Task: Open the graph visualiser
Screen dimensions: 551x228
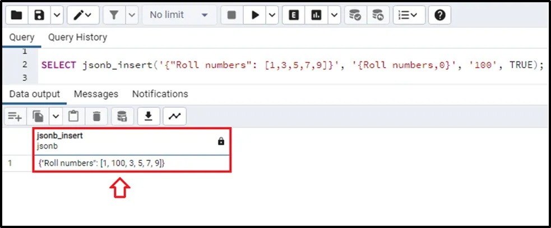Action: (175, 116)
